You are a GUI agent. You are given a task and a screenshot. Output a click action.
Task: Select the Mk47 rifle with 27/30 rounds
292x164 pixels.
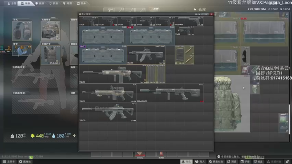(108, 112)
